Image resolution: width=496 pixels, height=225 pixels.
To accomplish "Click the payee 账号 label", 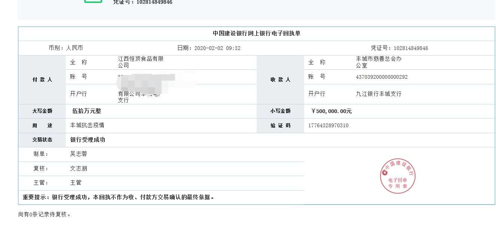I will 316,76.
